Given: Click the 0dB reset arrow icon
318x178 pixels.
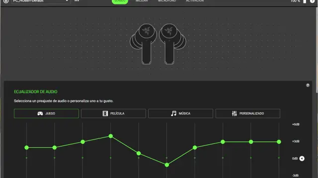Looking at the screenshot, I should (x=302, y=158).
